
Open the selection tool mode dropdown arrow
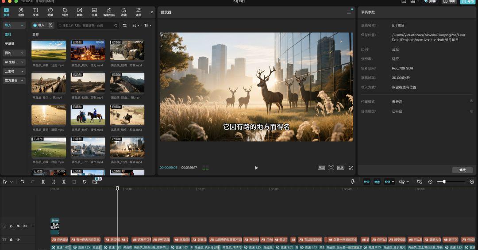[x=12, y=182]
